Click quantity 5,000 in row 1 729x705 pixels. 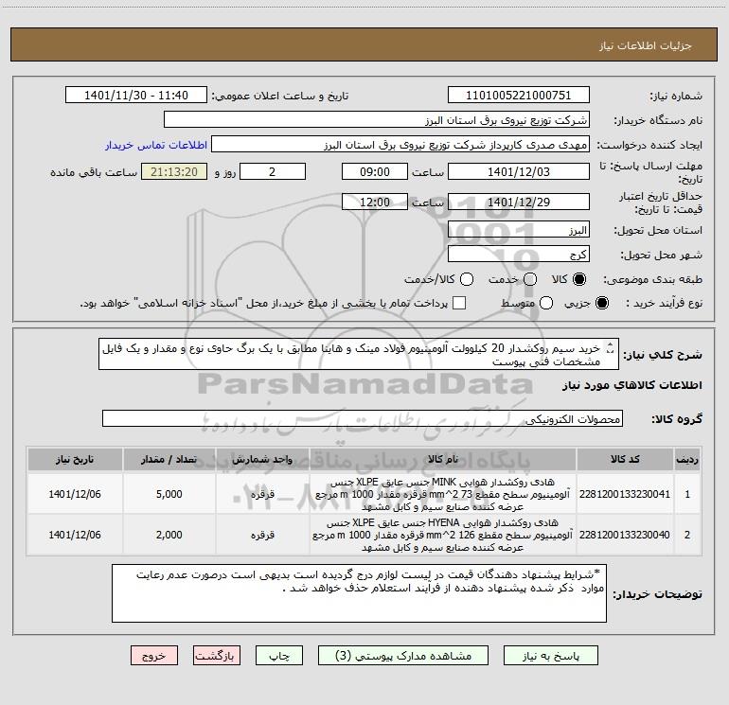169,494
